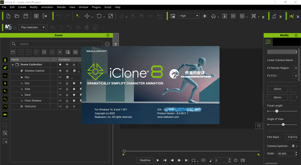Click the timeline playhead marker
The height and width of the screenshot is (165, 301).
point(124,151)
